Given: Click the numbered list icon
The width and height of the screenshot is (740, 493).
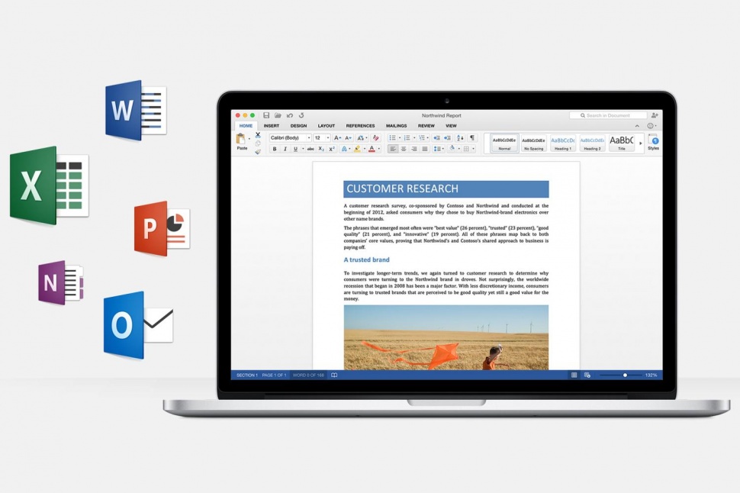Looking at the screenshot, I should click(x=407, y=138).
